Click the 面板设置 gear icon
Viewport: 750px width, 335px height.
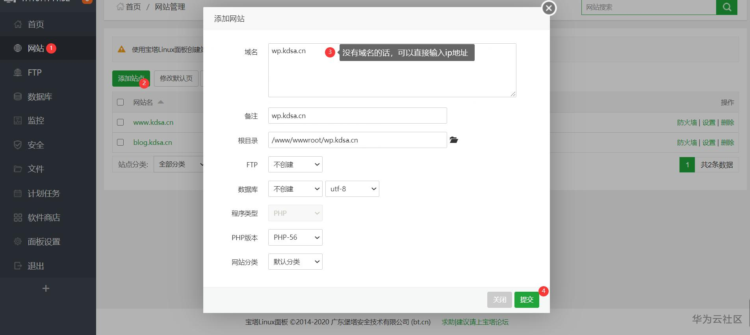(18, 242)
